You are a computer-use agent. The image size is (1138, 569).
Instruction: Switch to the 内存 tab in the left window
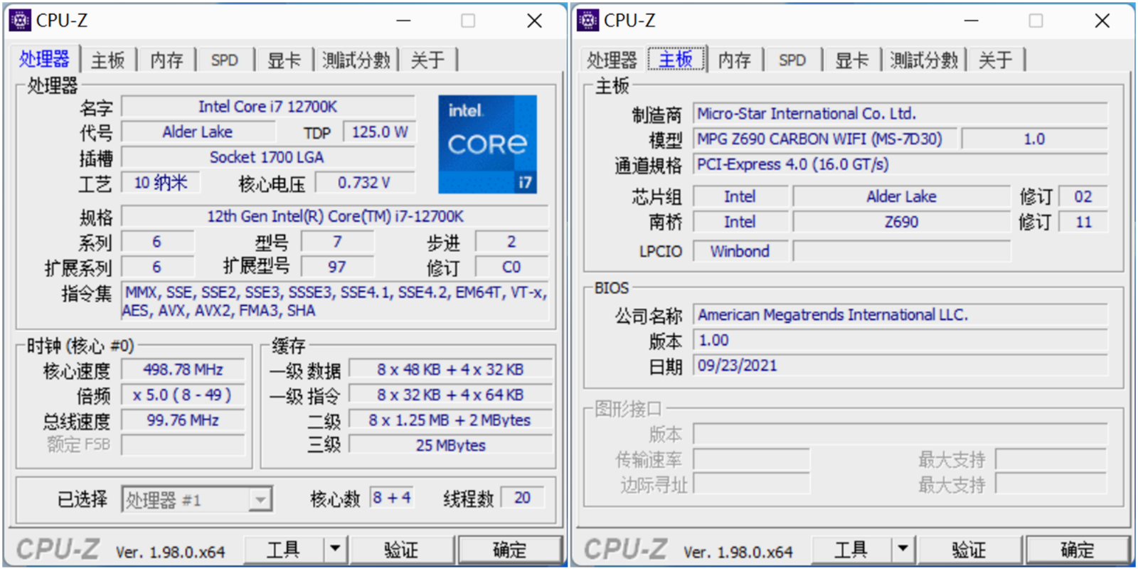click(x=166, y=60)
